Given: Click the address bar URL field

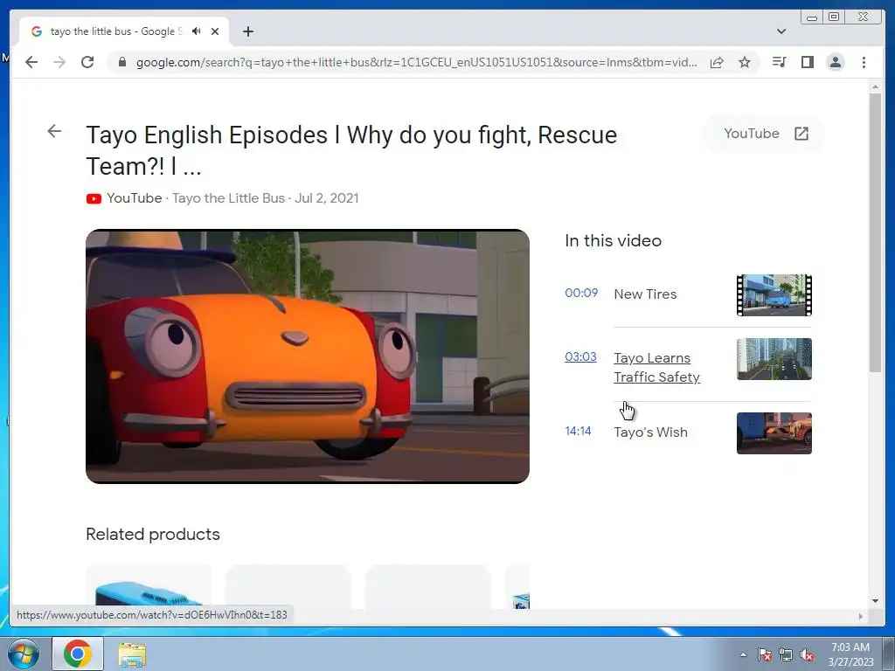Looking at the screenshot, I should pyautogui.click(x=416, y=62).
